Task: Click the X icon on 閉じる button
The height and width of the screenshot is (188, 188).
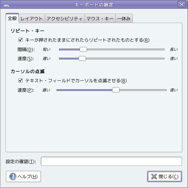Action: (x=154, y=176)
